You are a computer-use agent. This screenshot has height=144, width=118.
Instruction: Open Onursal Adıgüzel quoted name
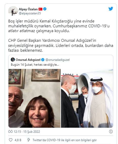point(28,60)
